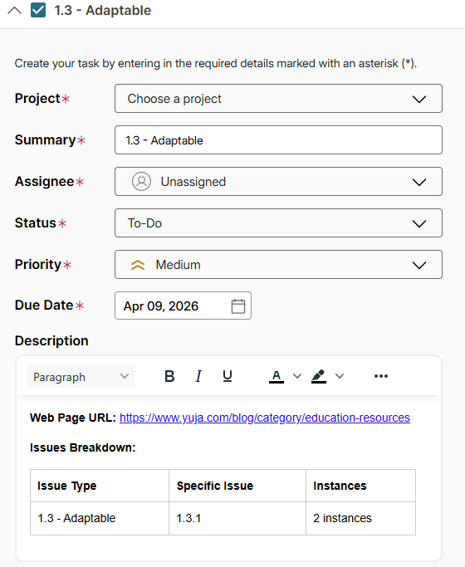The width and height of the screenshot is (465, 567).
Task: Click the Specific Issue table header
Action: [x=237, y=486]
